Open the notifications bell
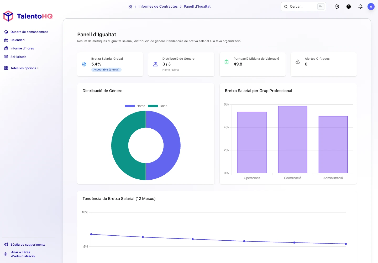Screen dimensions: 378x263 360,7
